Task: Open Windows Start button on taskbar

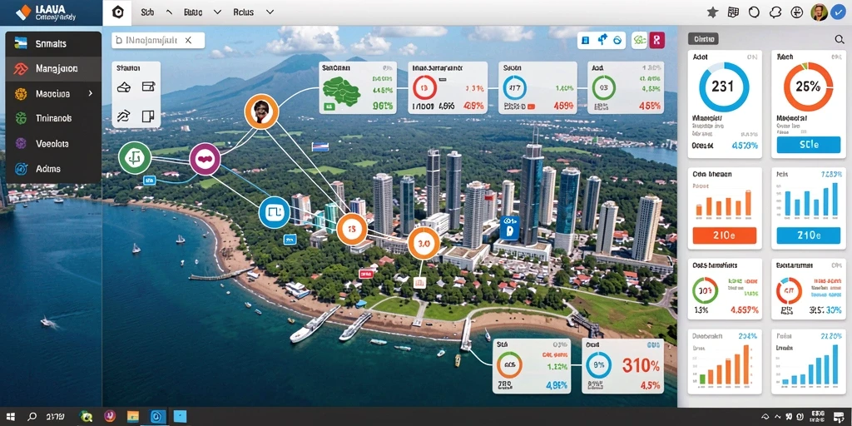Action: [x=10, y=417]
